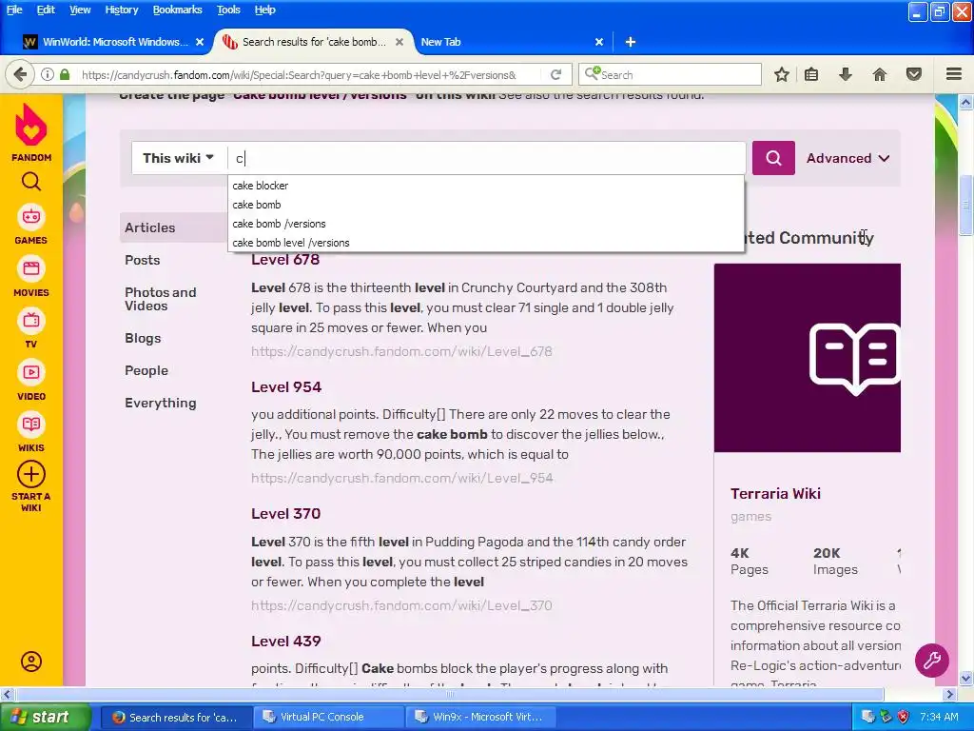Click the browser address bar URL
Image resolution: width=974 pixels, height=731 pixels.
pos(298,74)
